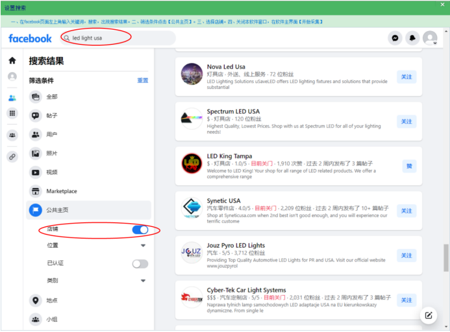This screenshot has height=332, width=450.
Task: Open new message compose icon
Action: point(429,315)
